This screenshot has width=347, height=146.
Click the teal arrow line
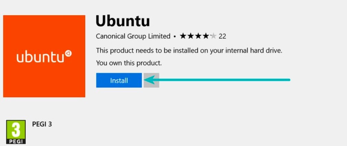(223, 80)
